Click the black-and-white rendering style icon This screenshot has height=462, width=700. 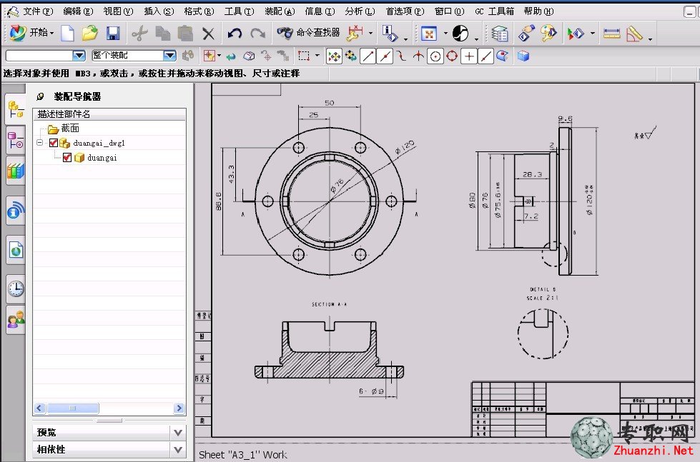[460, 34]
